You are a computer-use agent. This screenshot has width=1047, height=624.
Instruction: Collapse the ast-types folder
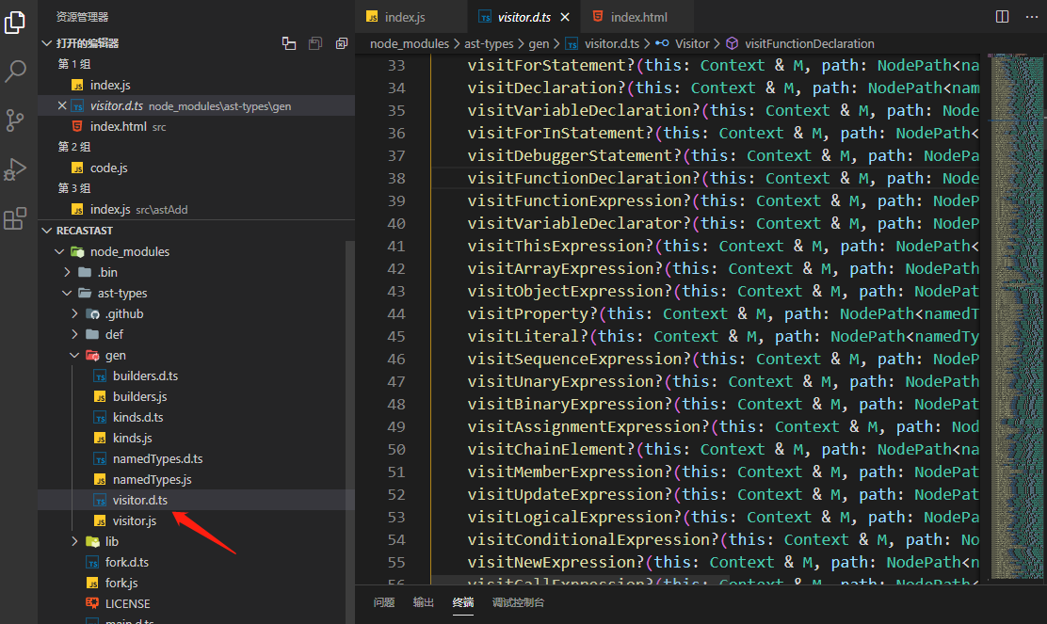67,293
